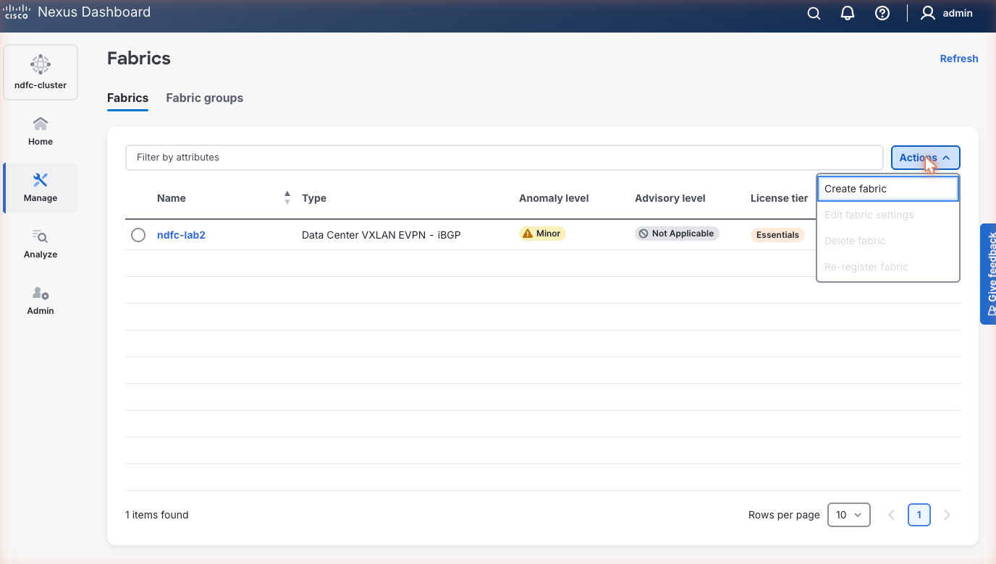Click the License tier column header
Image resolution: width=996 pixels, height=564 pixels.
(779, 198)
